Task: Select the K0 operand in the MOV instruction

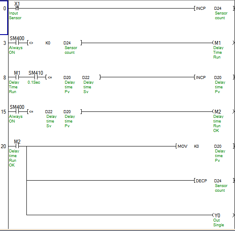Action: coord(196,146)
